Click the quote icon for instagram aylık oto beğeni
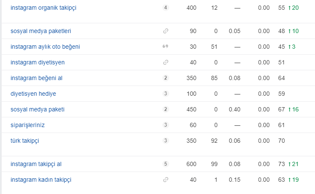This screenshot has height=194, width=315. [165, 47]
